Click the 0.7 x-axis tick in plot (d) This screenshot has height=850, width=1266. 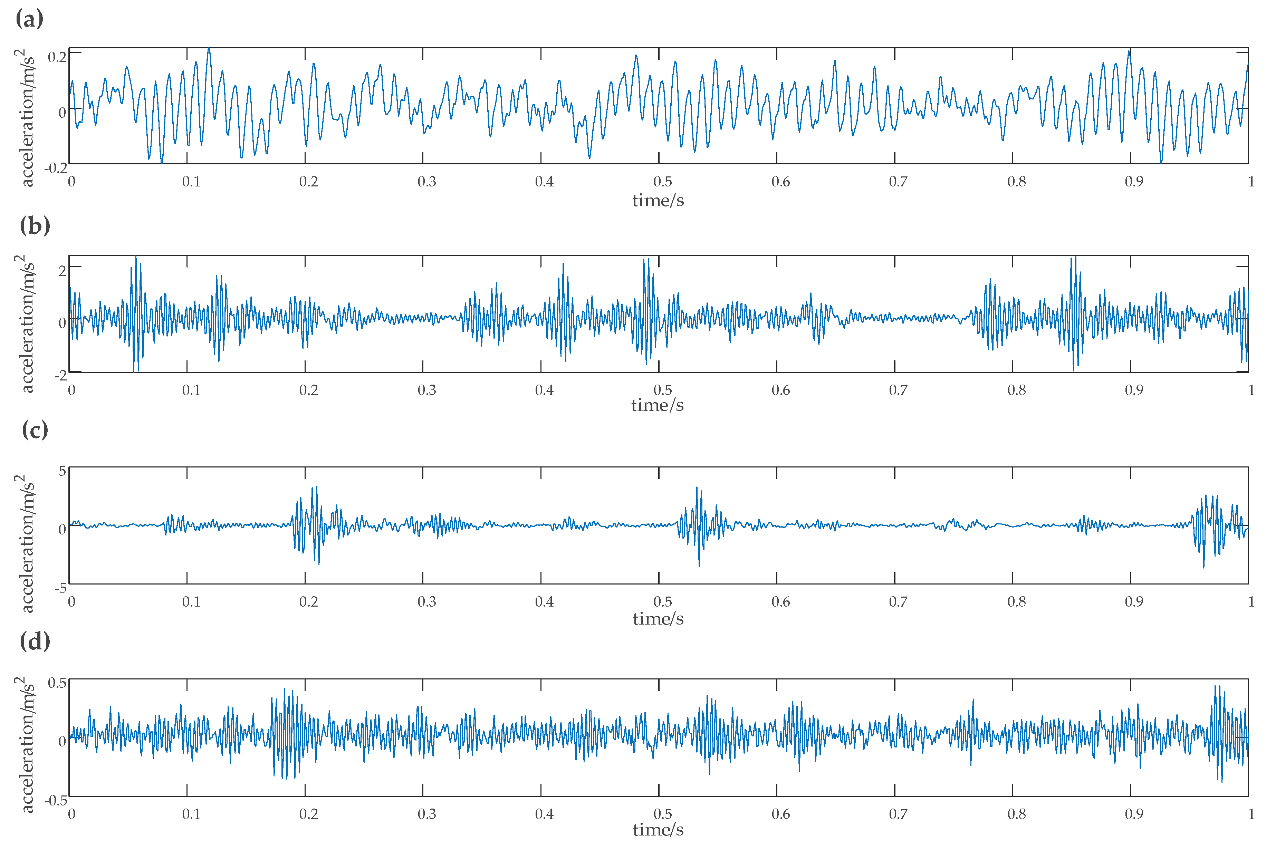click(x=898, y=814)
